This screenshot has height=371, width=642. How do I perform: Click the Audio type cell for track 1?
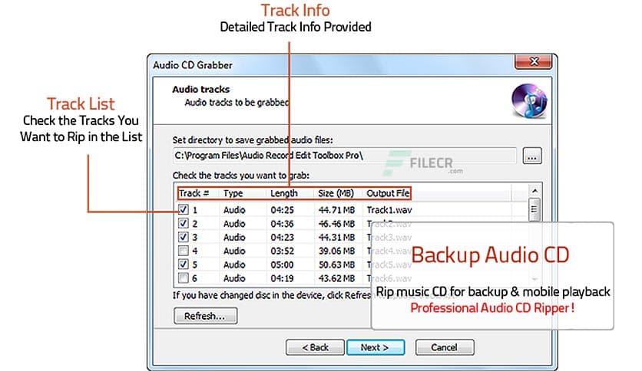point(234,210)
